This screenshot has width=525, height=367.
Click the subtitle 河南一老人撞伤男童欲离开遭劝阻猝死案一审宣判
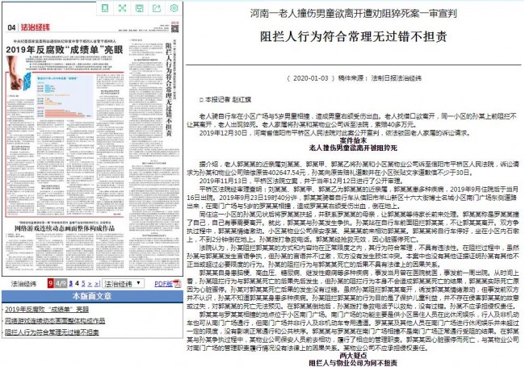[x=354, y=14]
